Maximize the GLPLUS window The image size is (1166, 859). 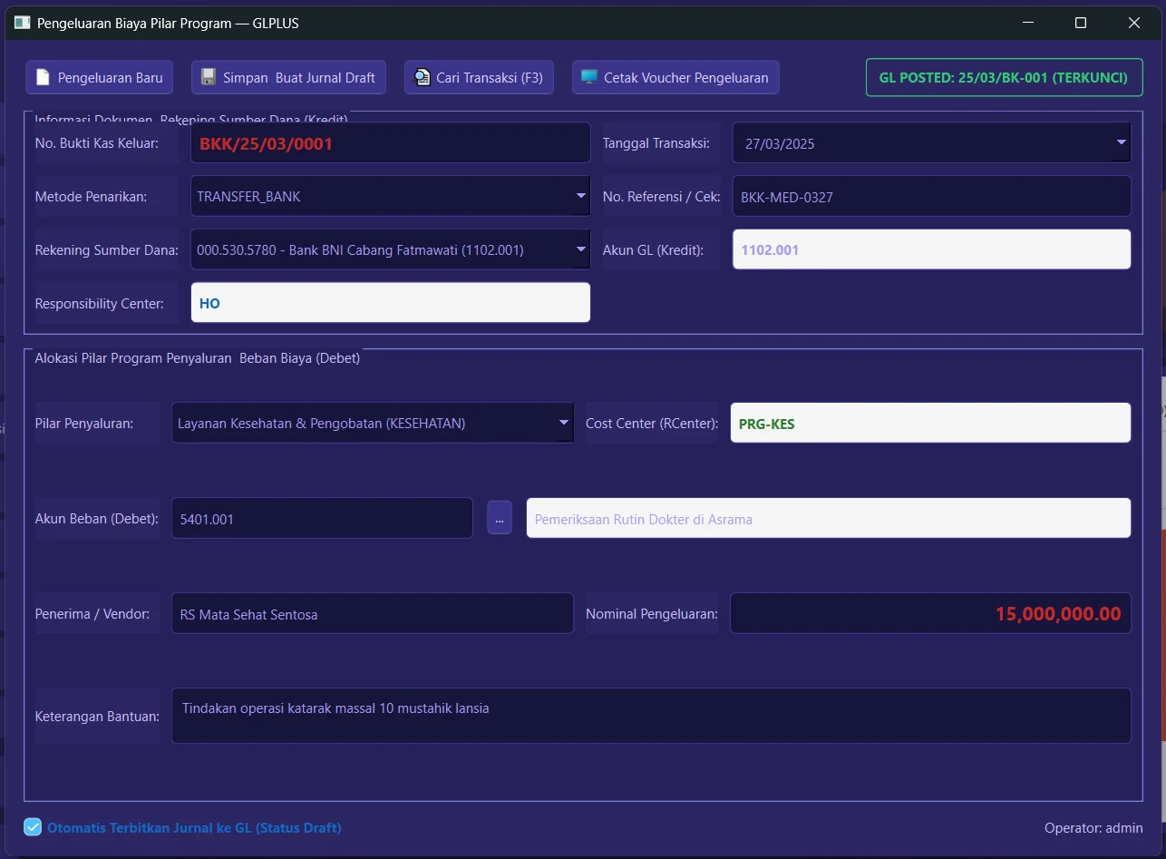(1081, 23)
